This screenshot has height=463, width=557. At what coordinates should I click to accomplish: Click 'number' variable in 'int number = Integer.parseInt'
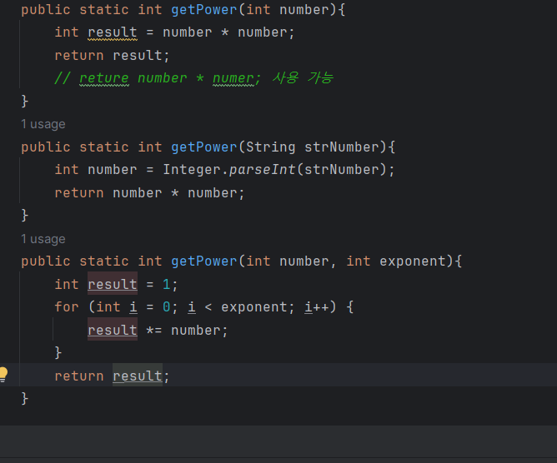coord(113,170)
